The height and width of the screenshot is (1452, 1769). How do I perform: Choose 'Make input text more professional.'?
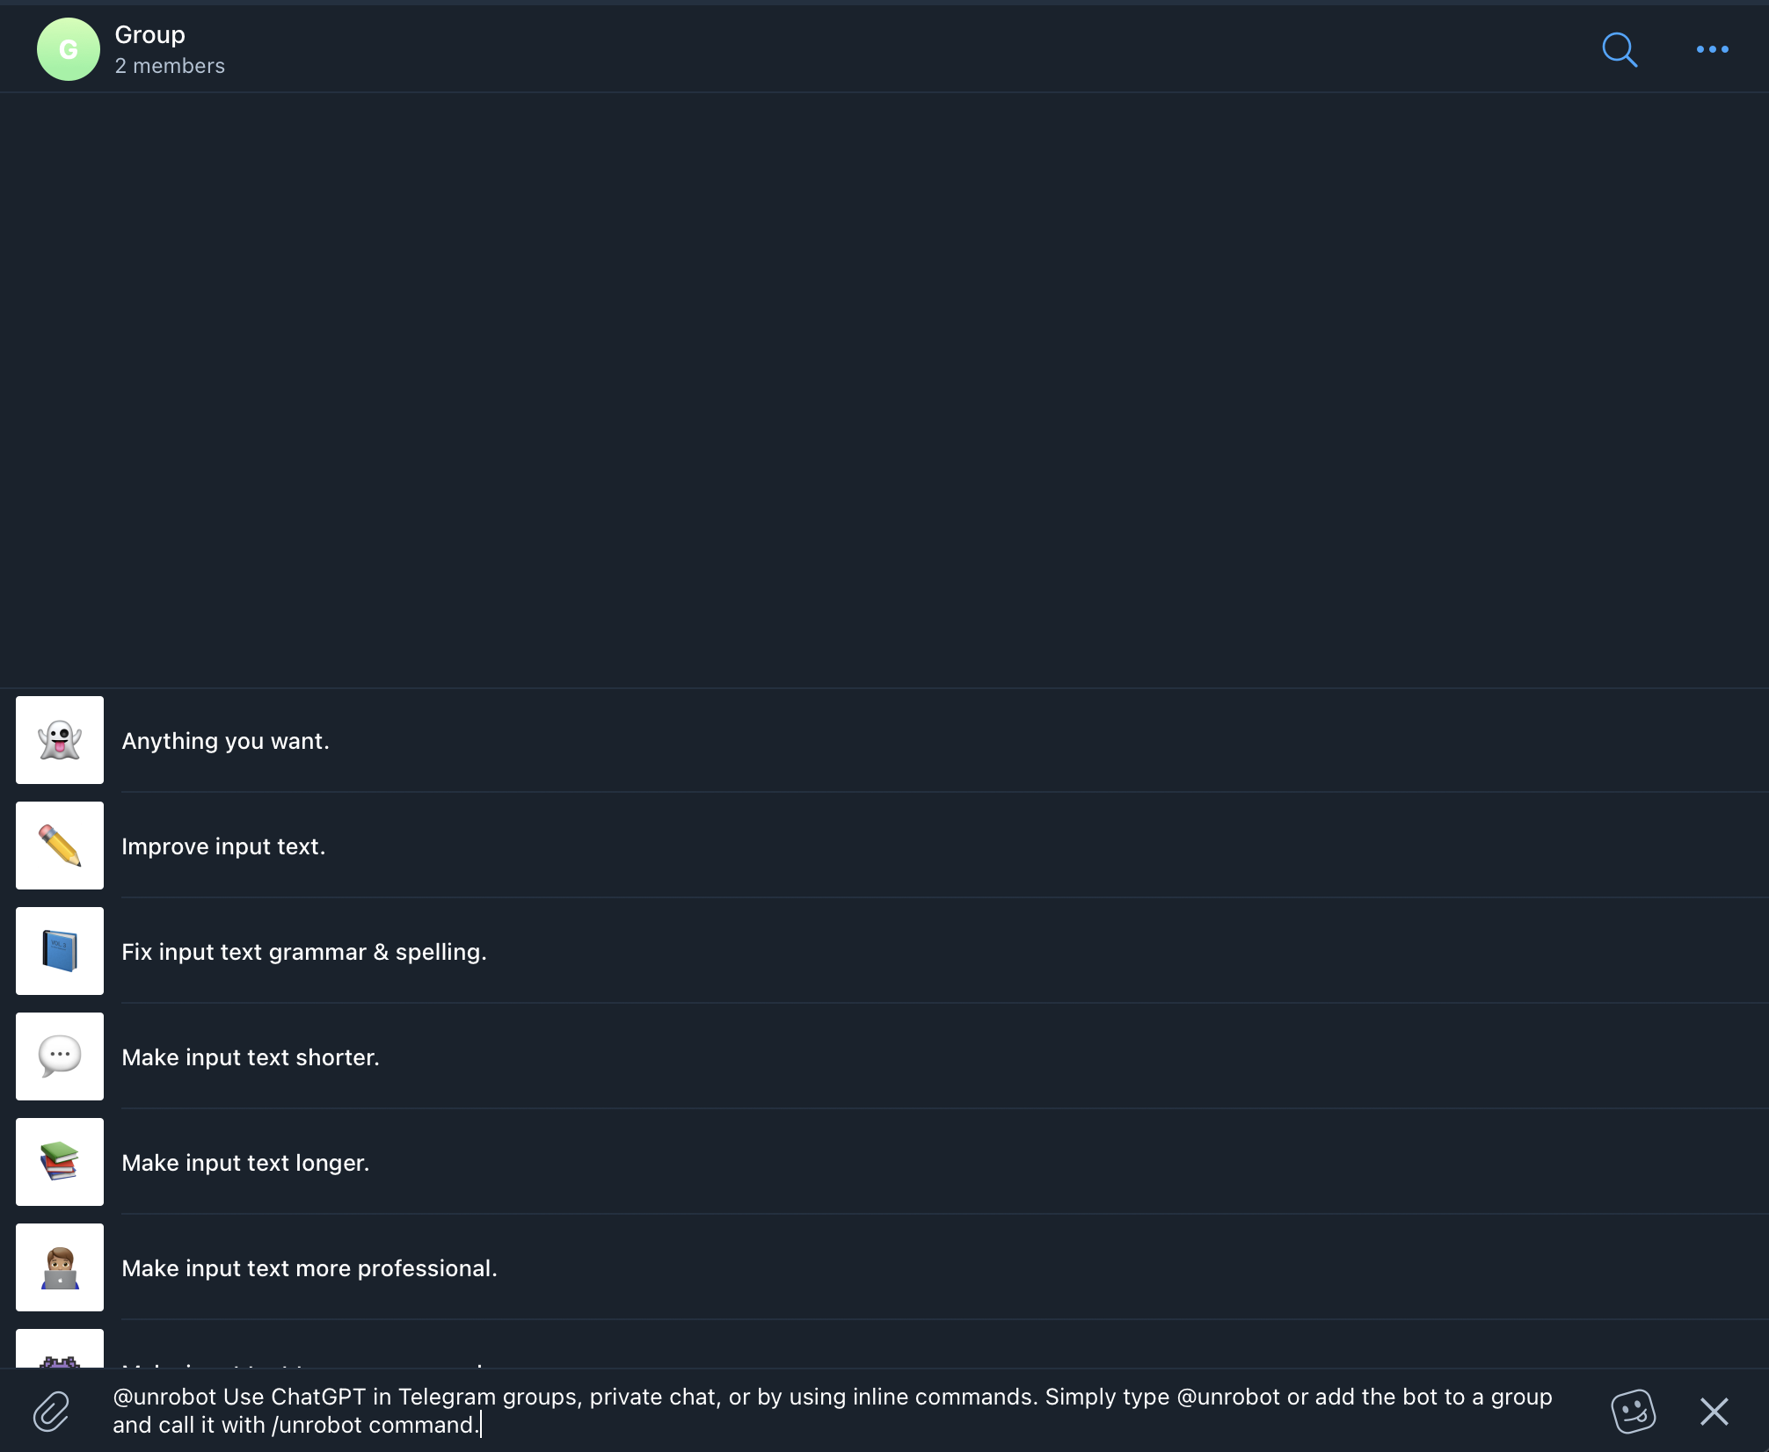tap(884, 1267)
